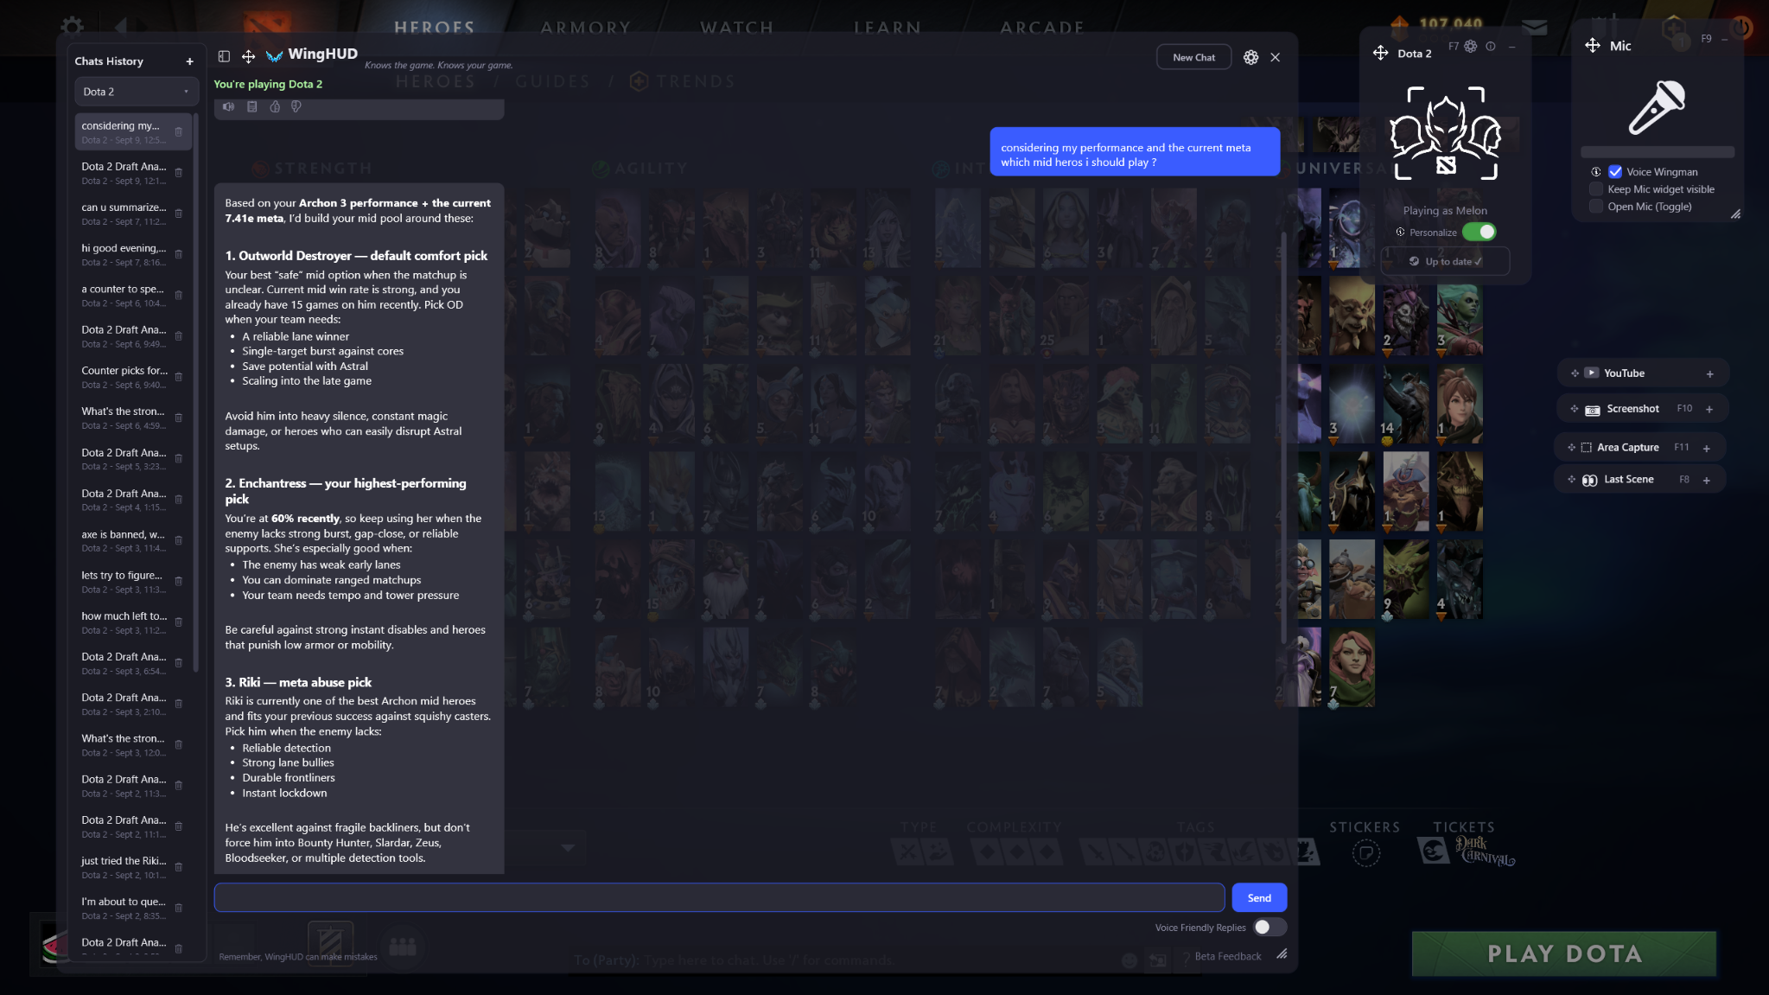Viewport: 1769px width, 995px height.
Task: Click the Send button
Action: click(x=1259, y=897)
